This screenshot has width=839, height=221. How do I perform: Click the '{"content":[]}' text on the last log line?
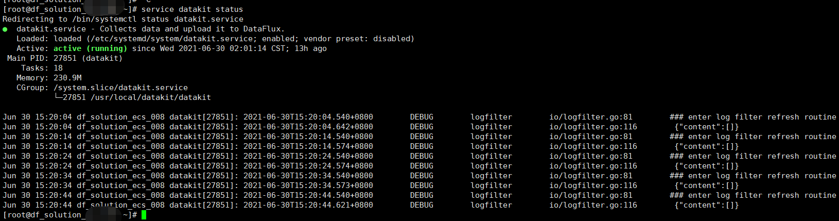[x=707, y=205]
